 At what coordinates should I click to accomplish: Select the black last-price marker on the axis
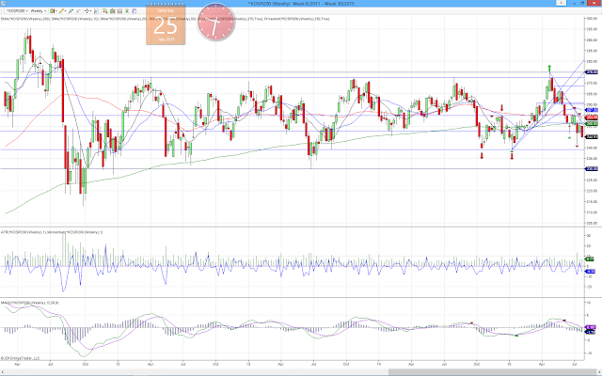(592, 136)
